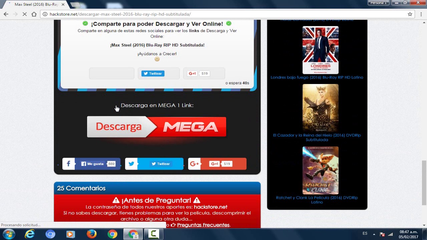427x240 pixels.
Task: Open Londres bajo fuego (2016) Blu-Ray link
Action: (x=317, y=77)
